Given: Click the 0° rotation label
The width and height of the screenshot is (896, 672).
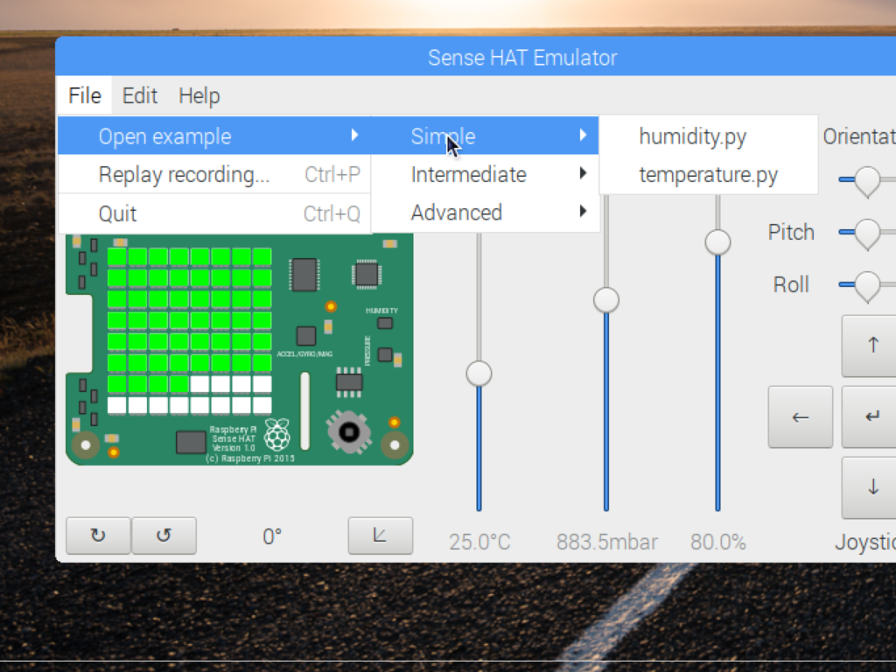Looking at the screenshot, I should tap(272, 536).
